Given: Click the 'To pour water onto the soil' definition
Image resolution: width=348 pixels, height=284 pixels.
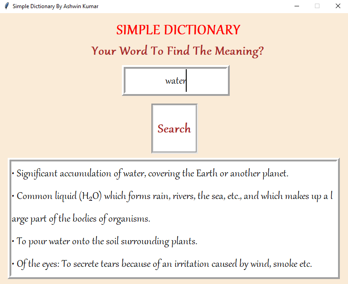Looking at the screenshot, I should [105, 241].
